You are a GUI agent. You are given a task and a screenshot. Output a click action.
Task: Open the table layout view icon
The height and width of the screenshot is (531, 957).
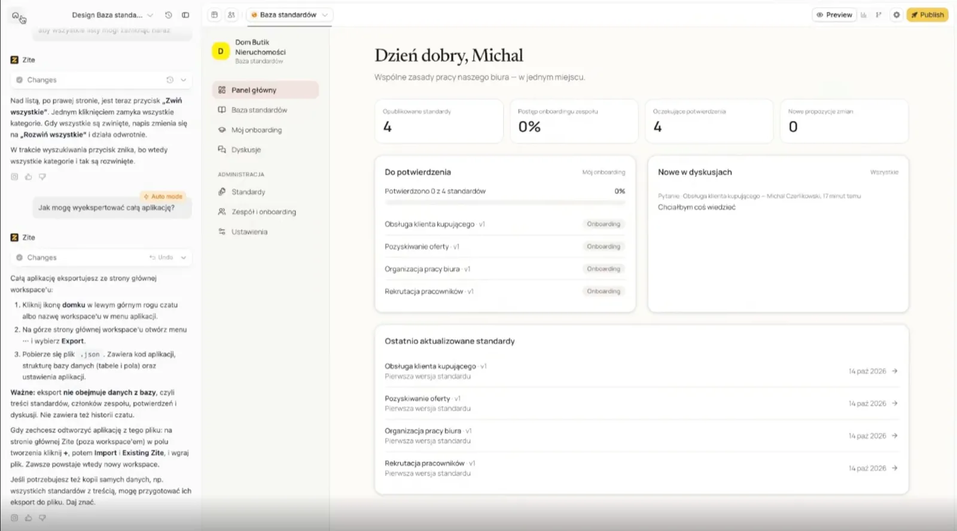coord(215,15)
